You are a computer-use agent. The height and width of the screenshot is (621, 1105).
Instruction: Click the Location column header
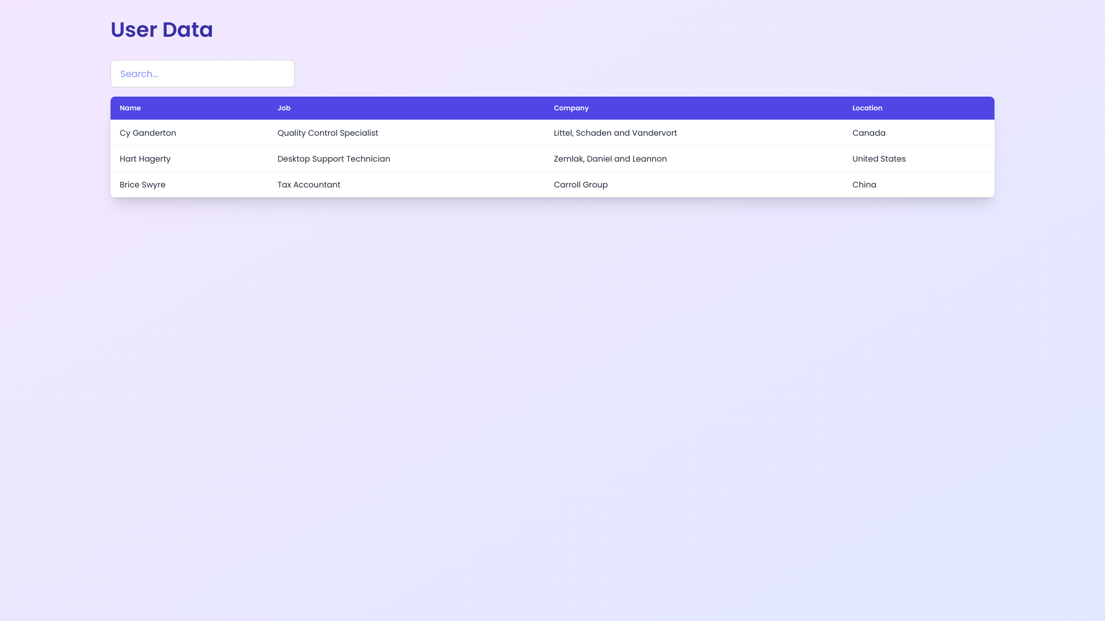coord(867,108)
